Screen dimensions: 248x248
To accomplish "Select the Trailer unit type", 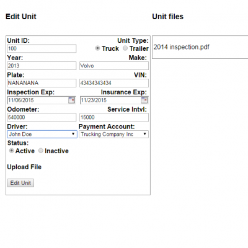I will pyautogui.click(x=125, y=48).
